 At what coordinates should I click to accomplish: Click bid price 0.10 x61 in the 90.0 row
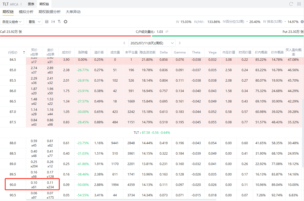[x=34, y=185]
